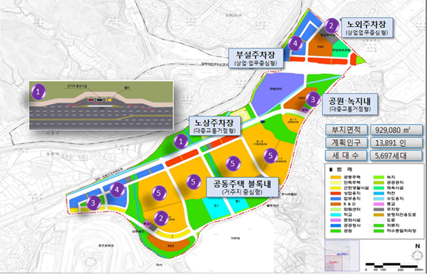Select marker 4 on the blue northern block
This screenshot has height=274, width=427.
click(295, 43)
